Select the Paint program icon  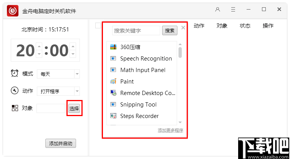(x=113, y=82)
